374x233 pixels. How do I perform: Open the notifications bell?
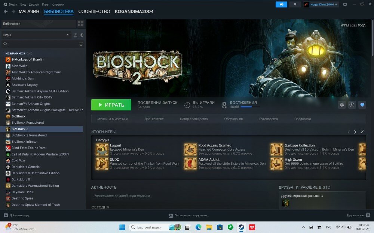point(295,4)
